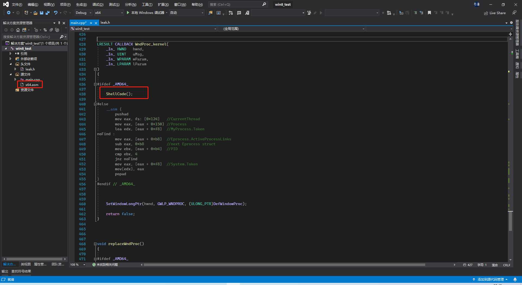Click the switch views icon in Solution Explorer
The width and height of the screenshot is (522, 285).
24,30
